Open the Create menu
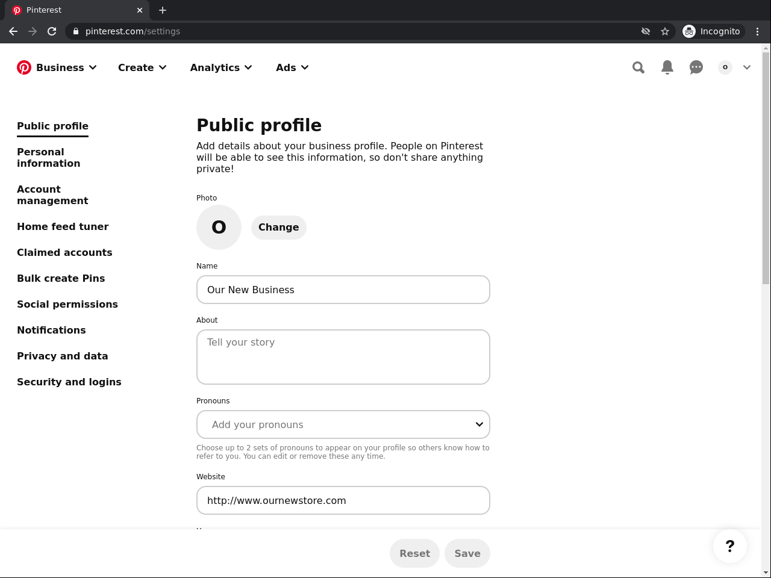This screenshot has height=578, width=771. point(142,67)
